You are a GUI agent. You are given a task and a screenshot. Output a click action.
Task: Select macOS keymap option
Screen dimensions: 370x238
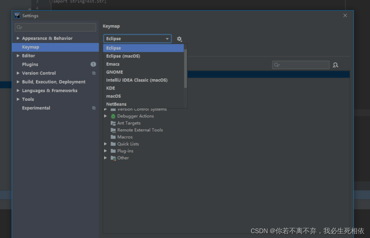[x=144, y=96]
